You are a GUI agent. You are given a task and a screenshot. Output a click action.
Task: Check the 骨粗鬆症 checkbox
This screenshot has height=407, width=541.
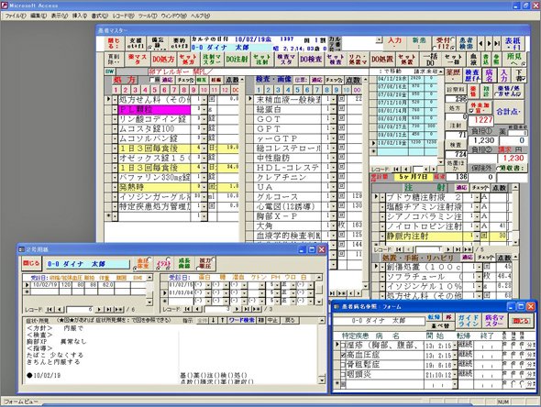click(x=343, y=364)
